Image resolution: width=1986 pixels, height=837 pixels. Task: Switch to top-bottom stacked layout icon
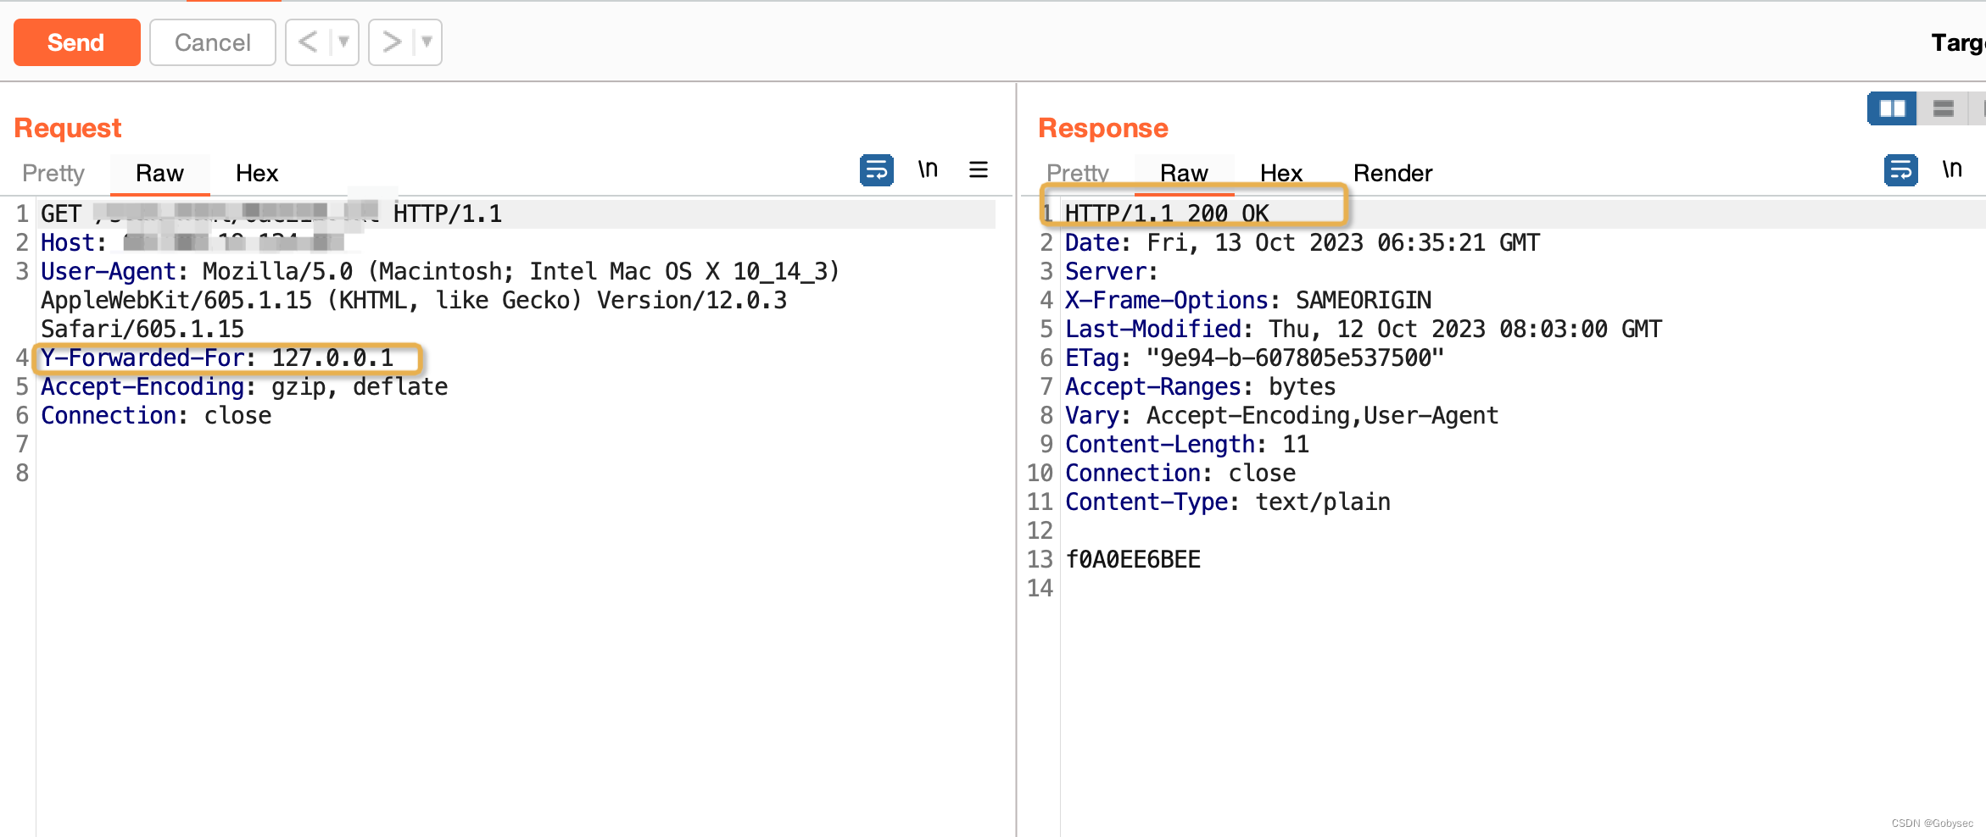pyautogui.click(x=1943, y=108)
